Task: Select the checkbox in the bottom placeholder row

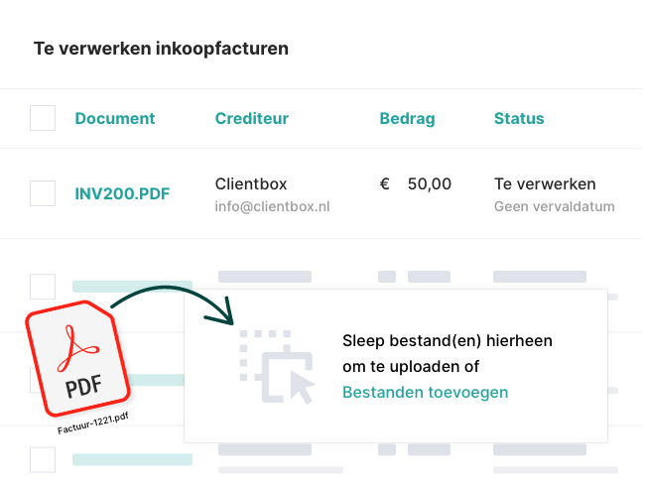Action: (x=43, y=460)
